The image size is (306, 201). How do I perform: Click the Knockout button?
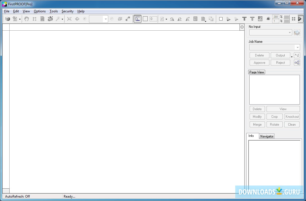point(292,117)
